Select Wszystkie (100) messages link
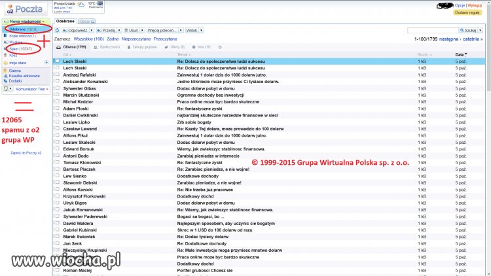The image size is (491, 276). click(88, 39)
